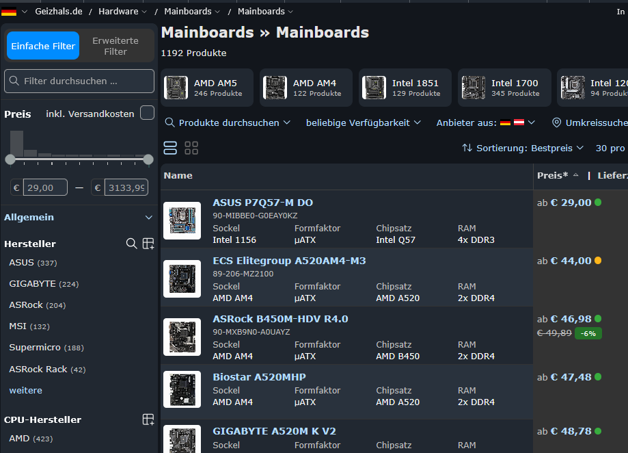The width and height of the screenshot is (628, 453).
Task: Open ECS Elitegroup A520AM4-M3 link
Action: click(x=289, y=261)
